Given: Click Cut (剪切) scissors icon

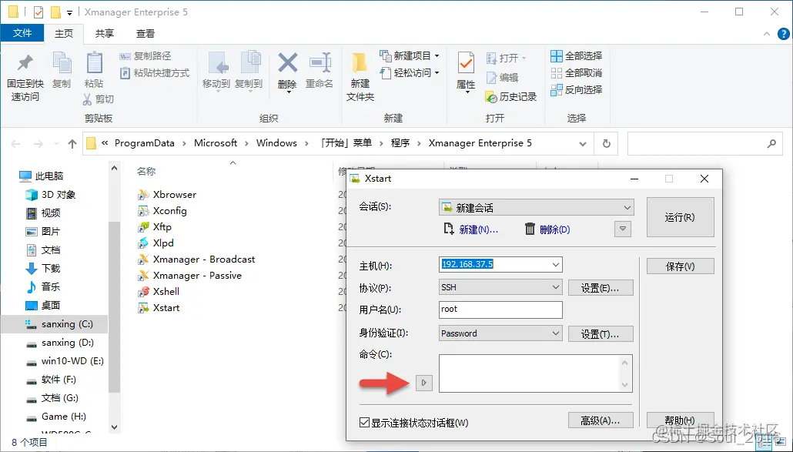Looking at the screenshot, I should (88, 99).
